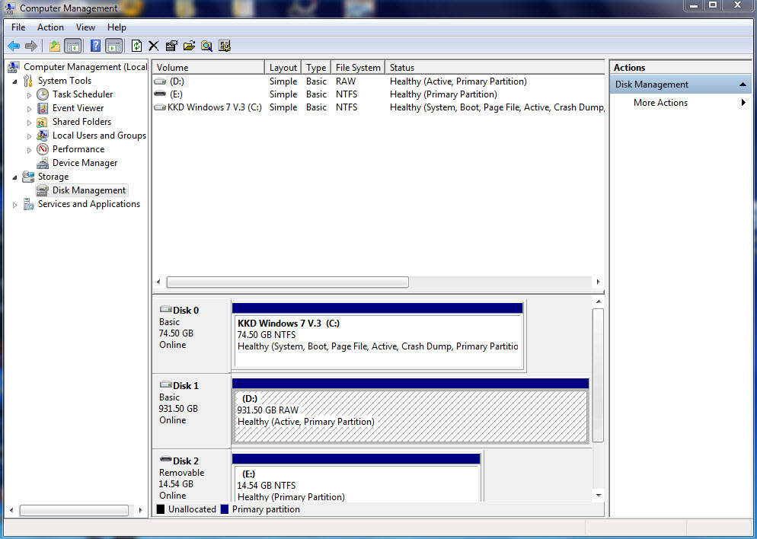Viewport: 757px width, 539px height.
Task: Click the Task Scheduler clock icon
Action: click(x=43, y=94)
